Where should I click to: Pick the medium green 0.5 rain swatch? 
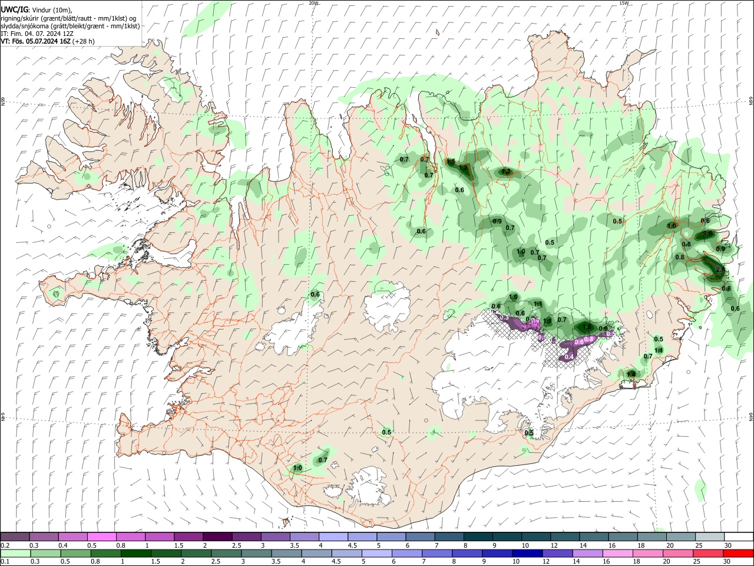click(x=75, y=554)
